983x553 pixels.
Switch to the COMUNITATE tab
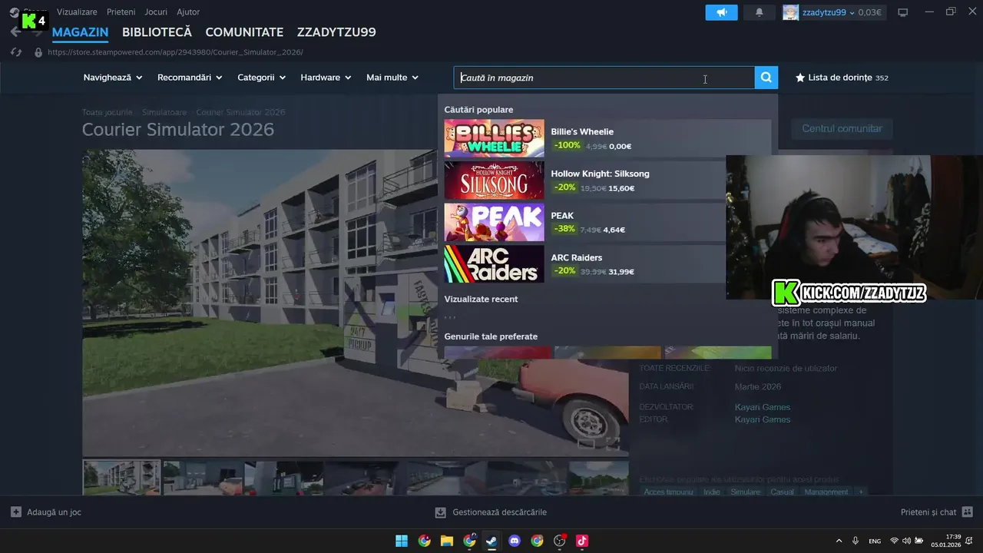click(244, 32)
